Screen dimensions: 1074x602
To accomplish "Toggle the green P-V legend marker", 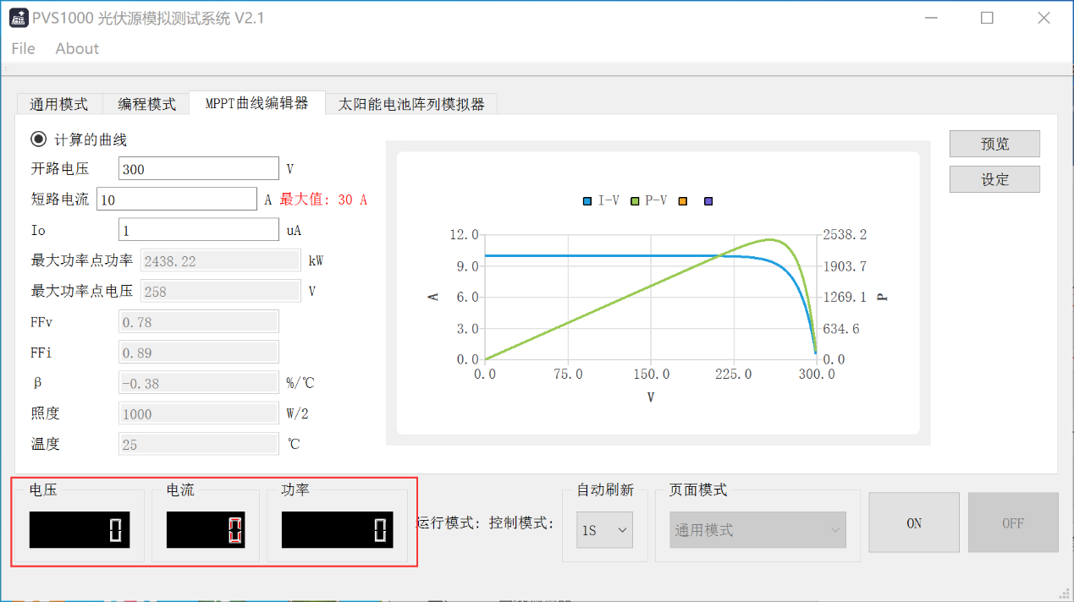I will (x=634, y=201).
